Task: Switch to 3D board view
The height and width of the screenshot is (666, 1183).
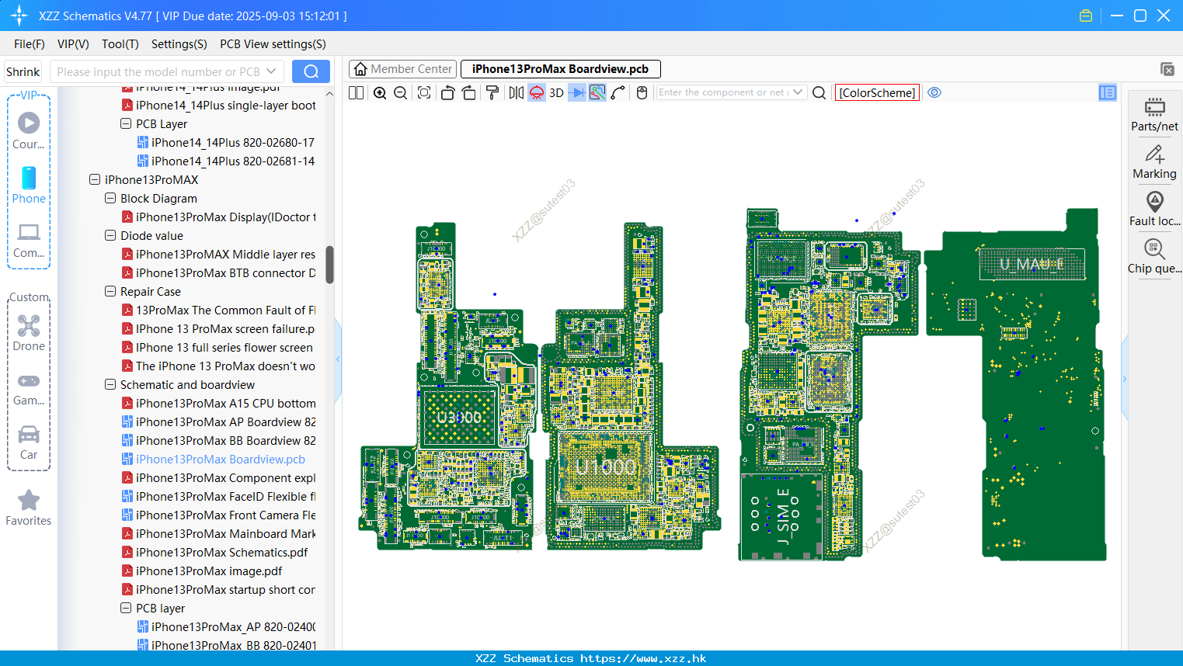Action: click(556, 92)
